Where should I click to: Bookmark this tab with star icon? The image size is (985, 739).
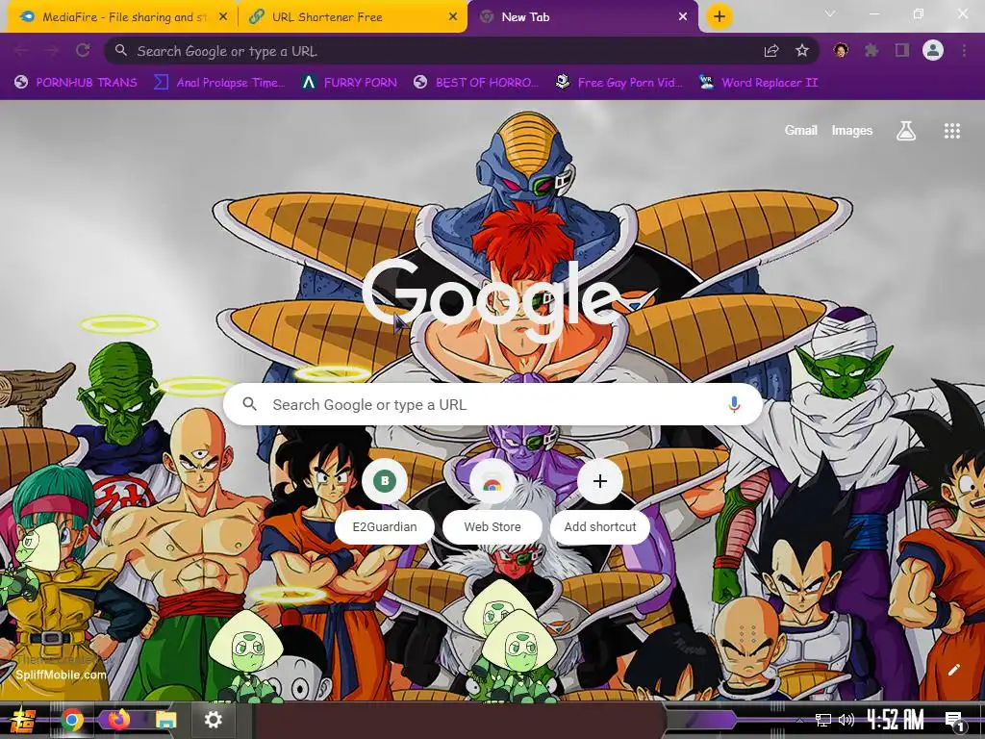tap(802, 51)
